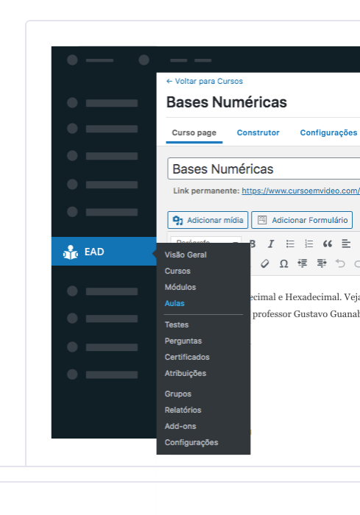
Task: Open the paragraph format dropdown
Action: (206, 241)
